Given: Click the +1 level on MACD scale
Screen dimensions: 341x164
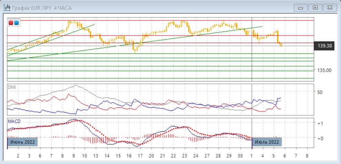Looking at the screenshot, I should tap(320, 123).
